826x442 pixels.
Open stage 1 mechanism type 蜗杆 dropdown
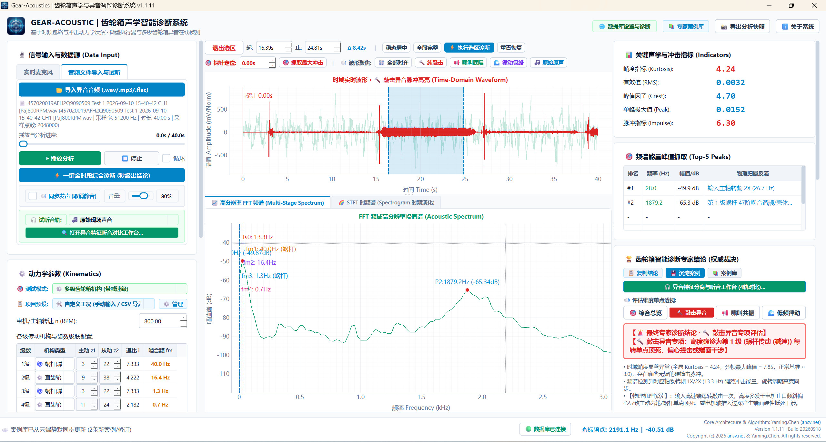(x=55, y=364)
